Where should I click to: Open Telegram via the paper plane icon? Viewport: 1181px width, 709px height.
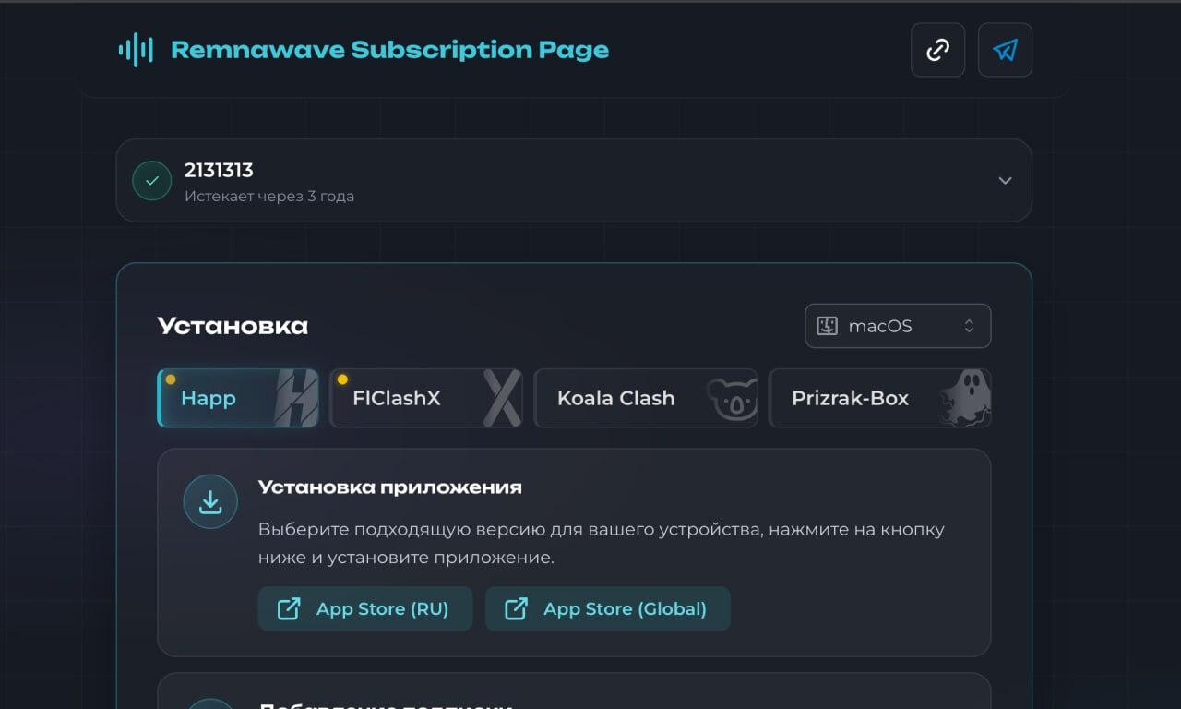[1005, 50]
